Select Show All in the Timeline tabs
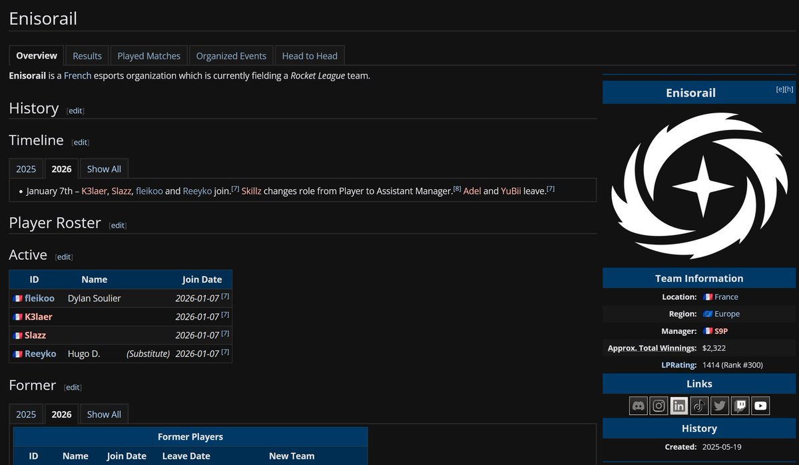Screen dimensions: 799x465 [x=104, y=169]
